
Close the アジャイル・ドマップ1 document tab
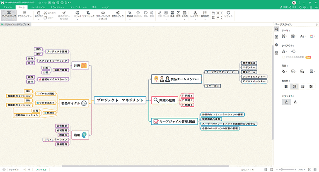[29, 25]
